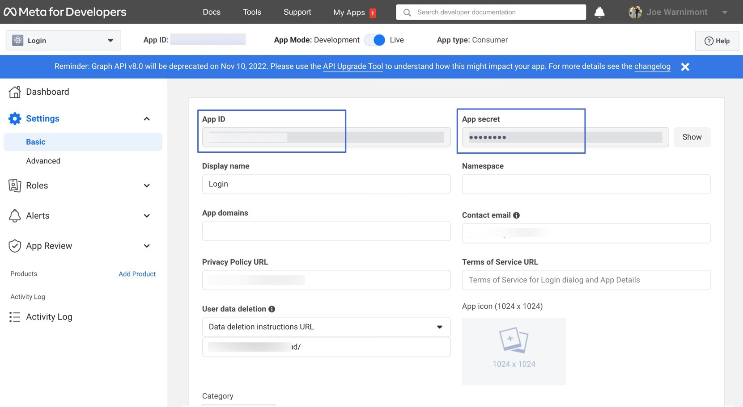Click the Dashboard icon in the sidebar
Viewport: 743px width, 407px height.
[x=15, y=92]
